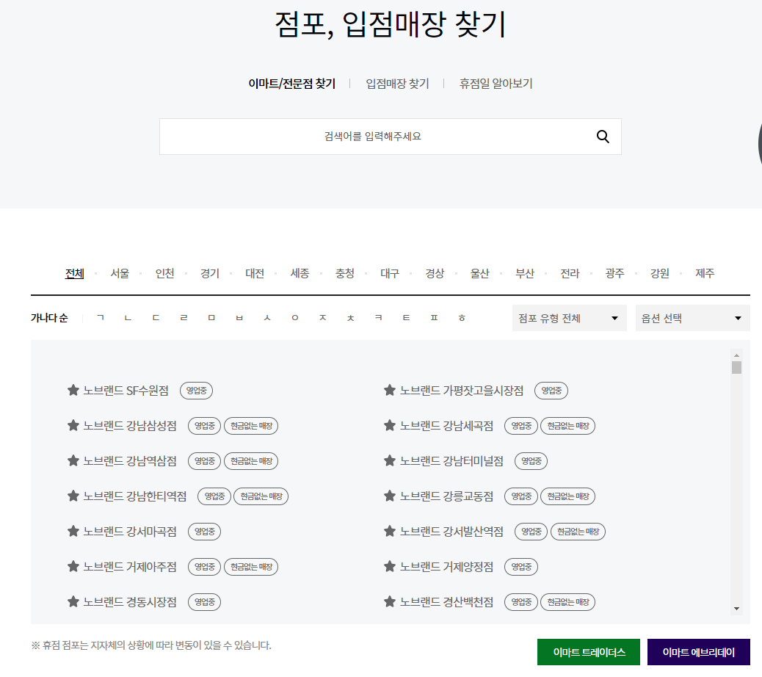This screenshot has width=762, height=677.
Task: Open 노브랜드 SF수원점 store link
Action: pos(126,390)
